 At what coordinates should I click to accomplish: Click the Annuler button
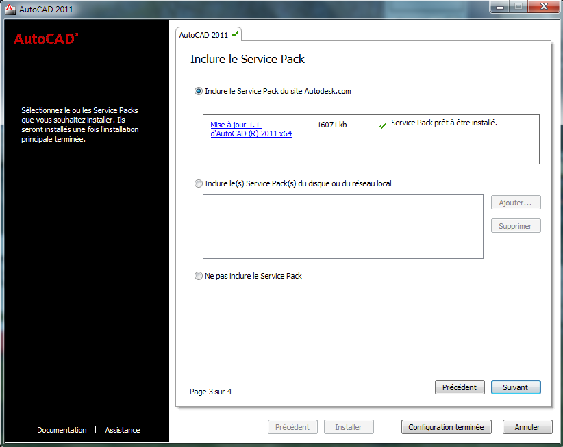click(x=527, y=427)
